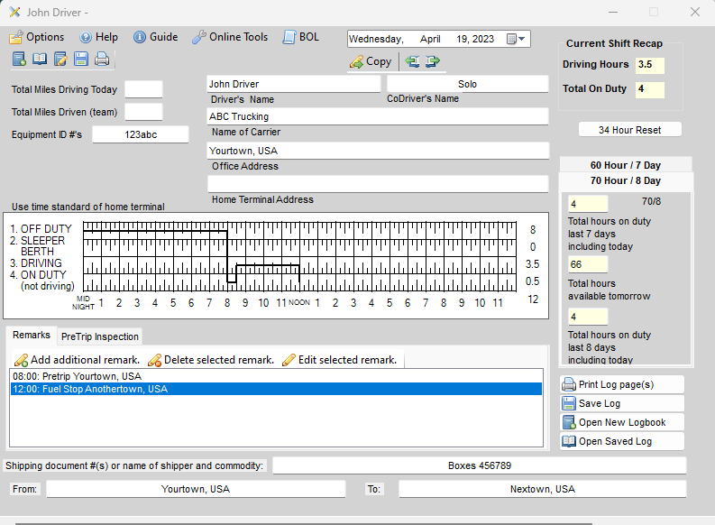Open the Options menu
This screenshot has width=715, height=525.
tap(36, 37)
